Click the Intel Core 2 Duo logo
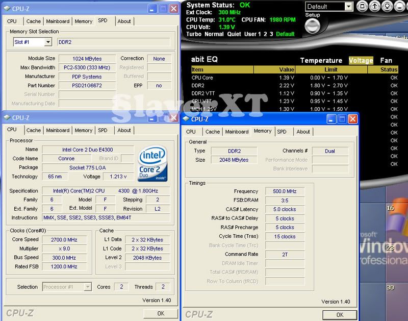Screen dimensions: 408x321 [x=152, y=163]
